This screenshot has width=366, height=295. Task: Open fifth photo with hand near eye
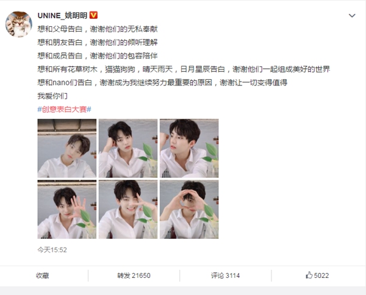coord(128,210)
